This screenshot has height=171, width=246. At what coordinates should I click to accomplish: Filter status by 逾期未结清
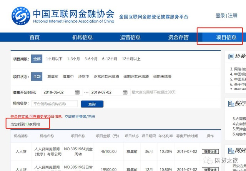[162, 77]
